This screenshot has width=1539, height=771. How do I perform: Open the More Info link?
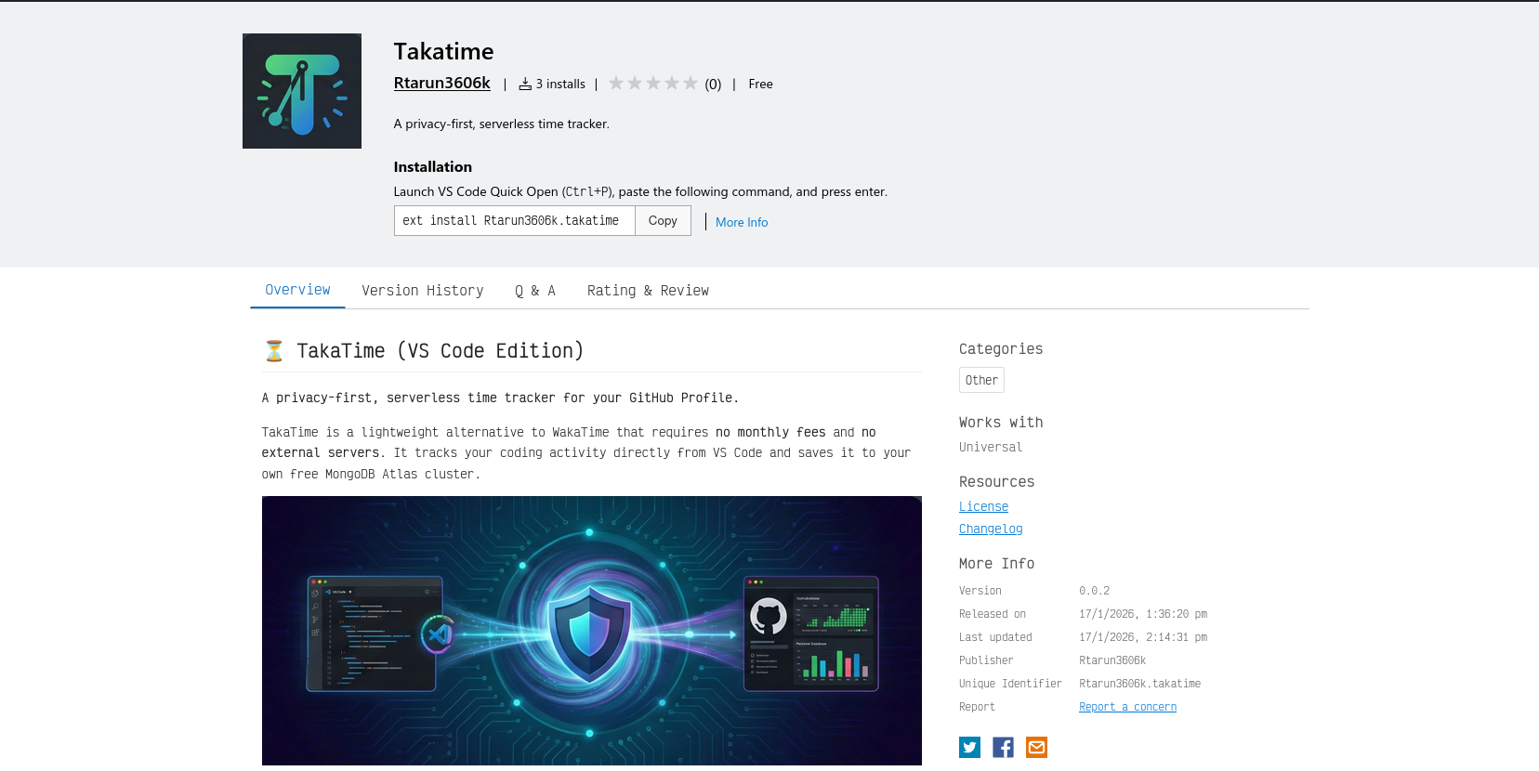coord(742,222)
